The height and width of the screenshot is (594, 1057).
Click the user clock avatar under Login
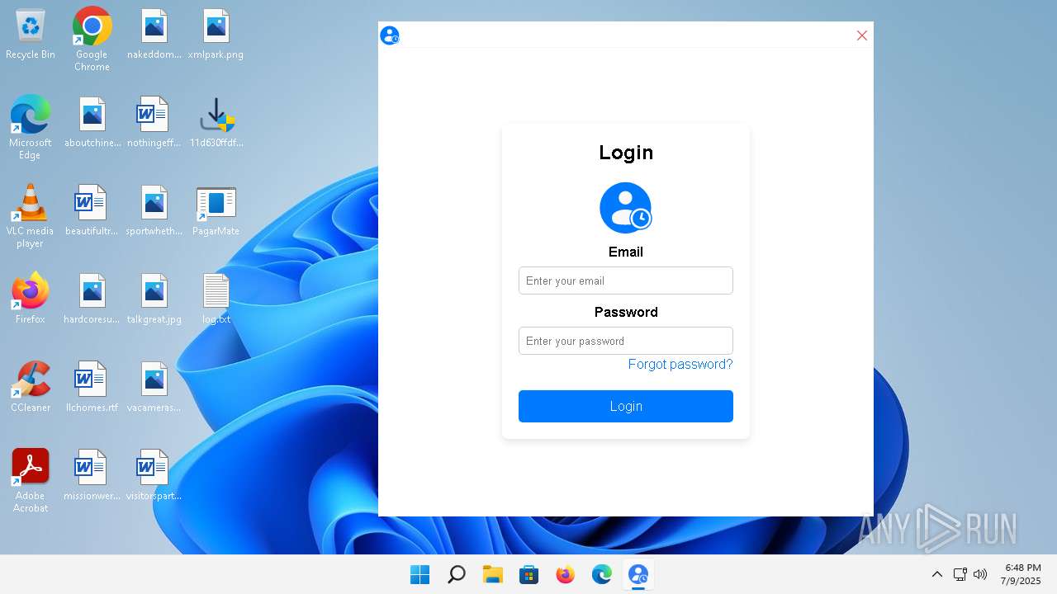coord(626,208)
